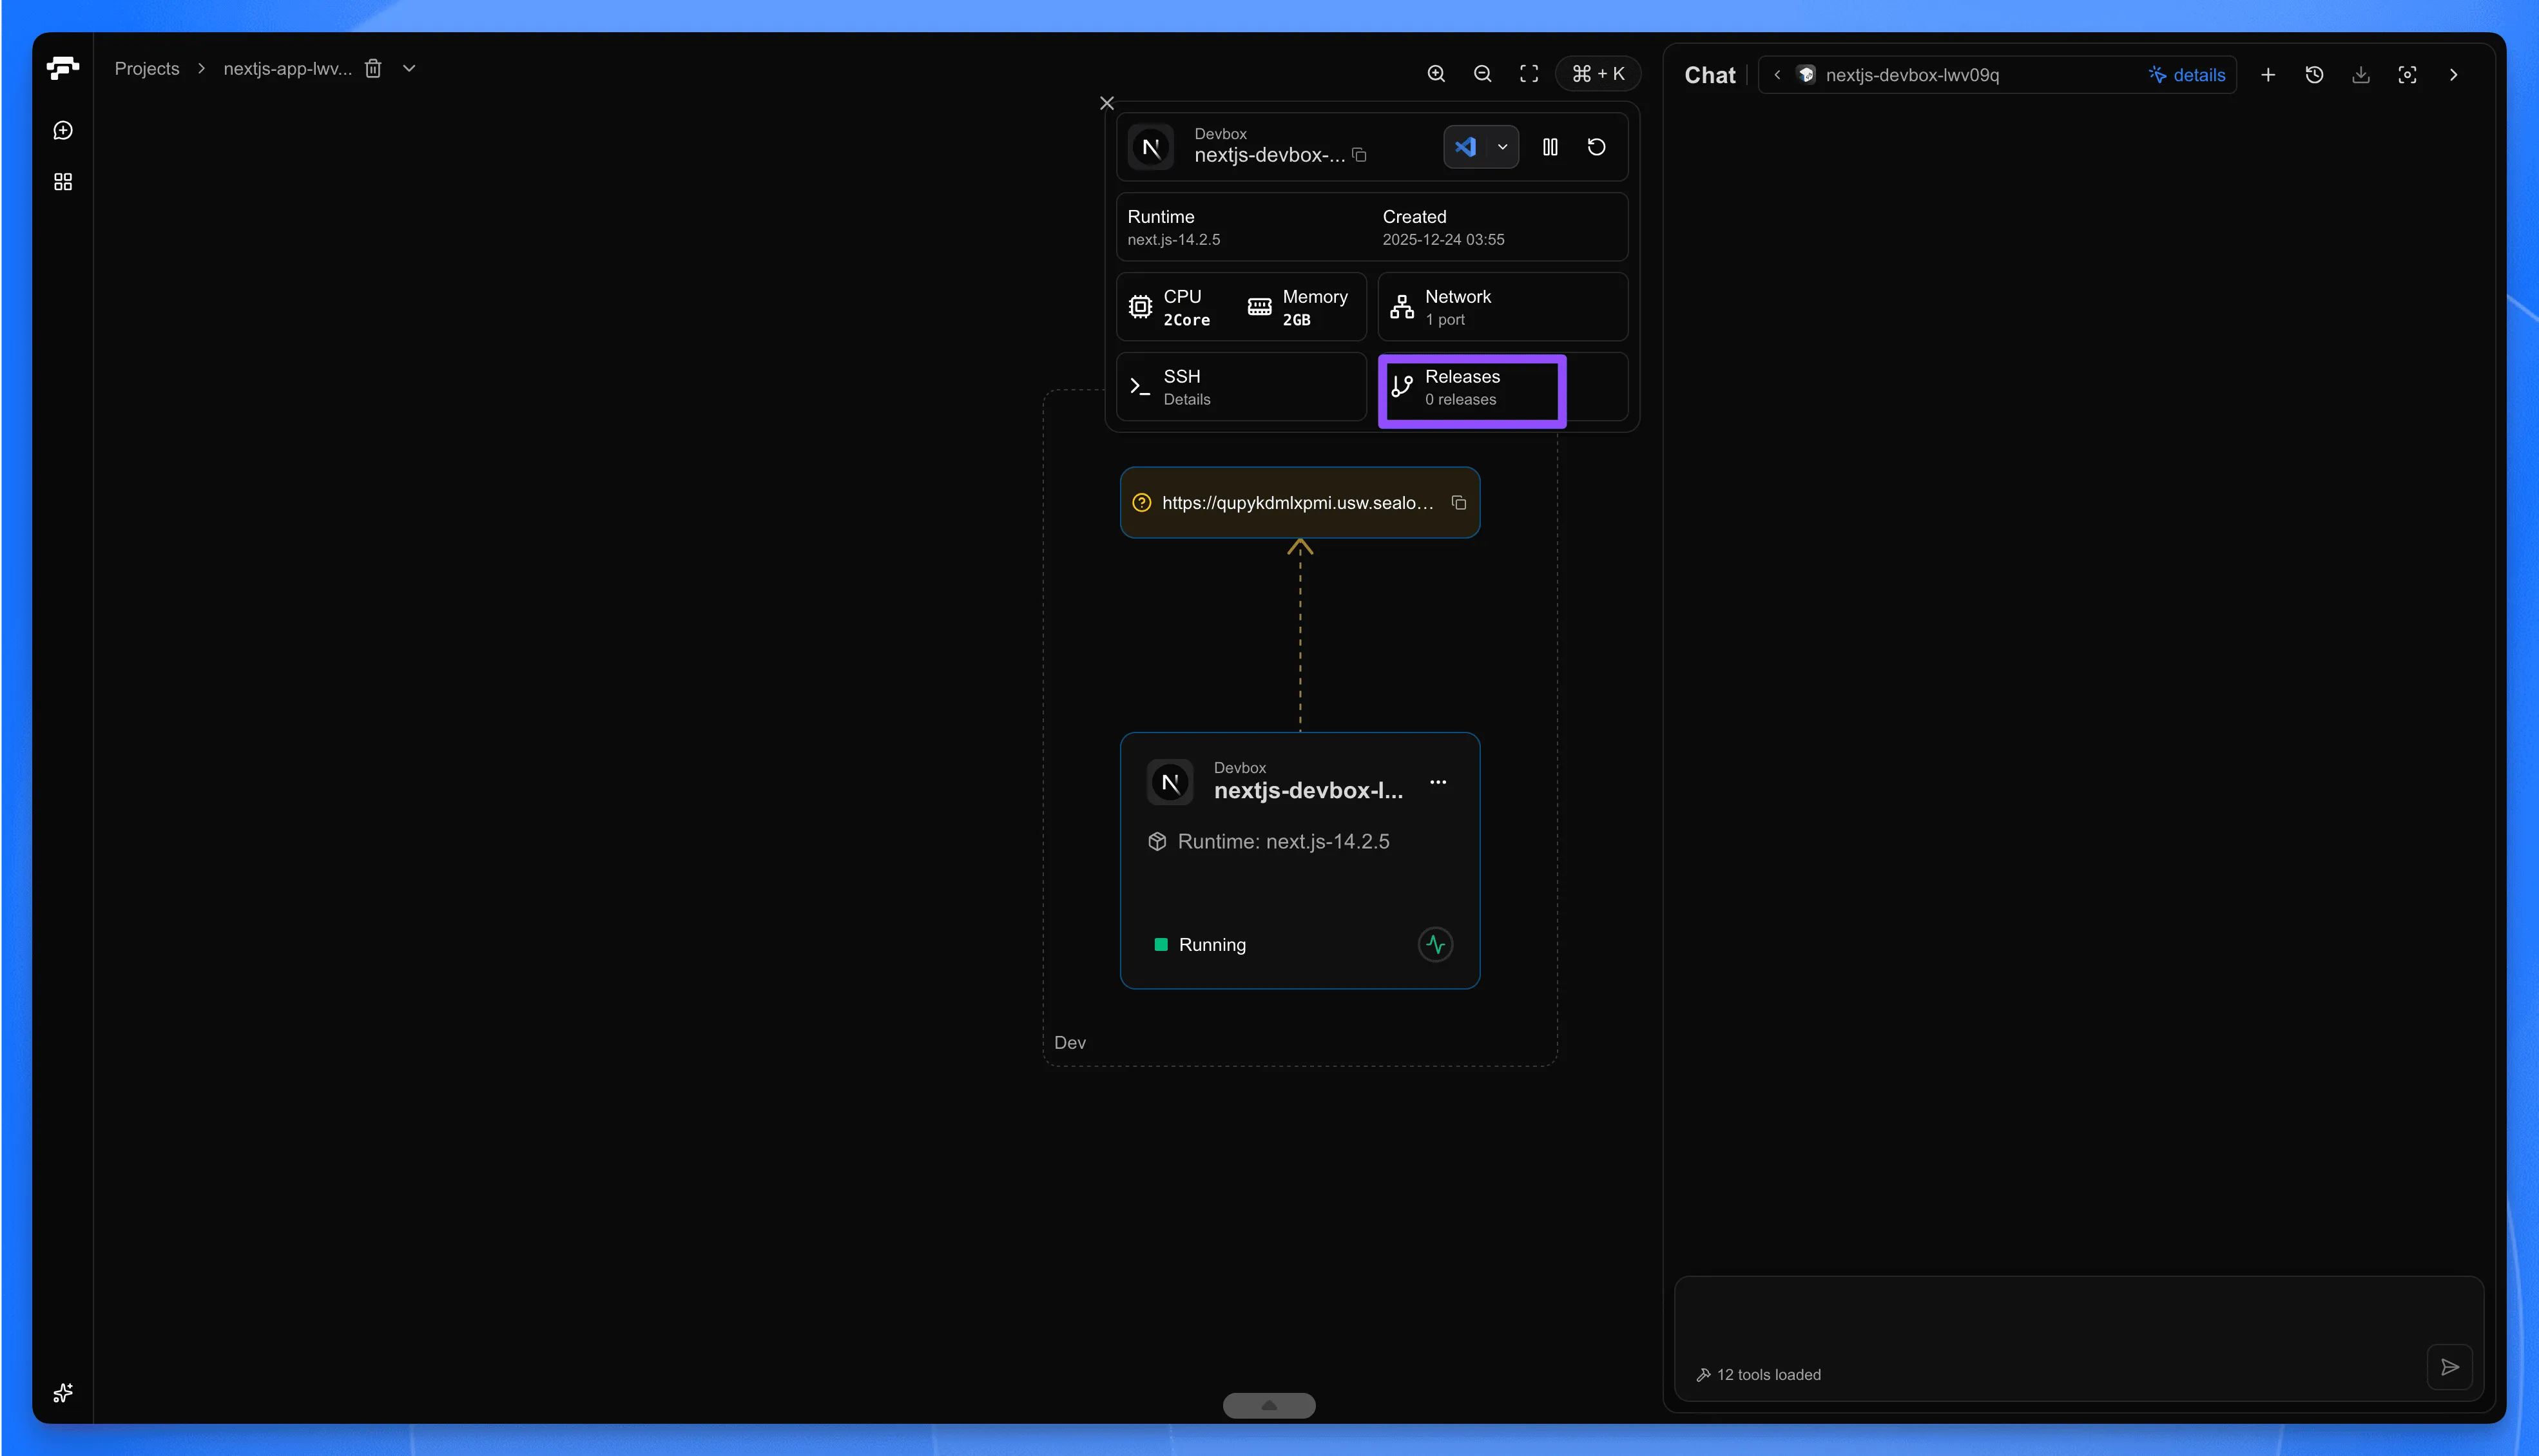Go back with chat header left chevron
2539x1456 pixels.
pyautogui.click(x=1777, y=75)
